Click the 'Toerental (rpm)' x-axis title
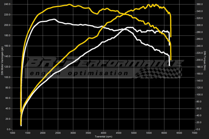The height and width of the screenshot is (139, 209). 104,136
